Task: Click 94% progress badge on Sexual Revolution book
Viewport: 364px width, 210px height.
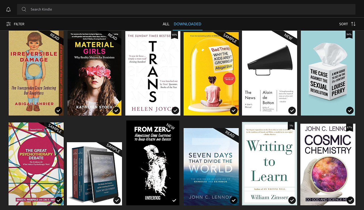Action: pos(349,35)
